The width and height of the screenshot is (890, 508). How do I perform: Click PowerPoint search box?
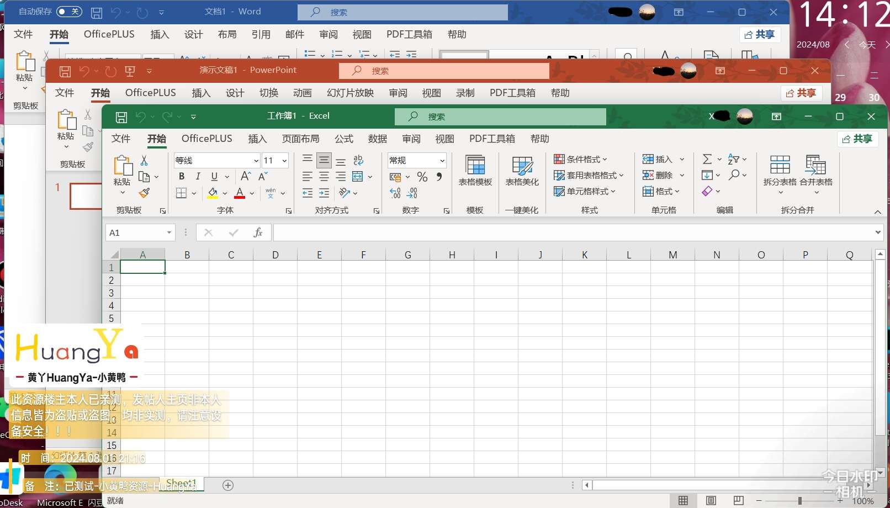[444, 71]
